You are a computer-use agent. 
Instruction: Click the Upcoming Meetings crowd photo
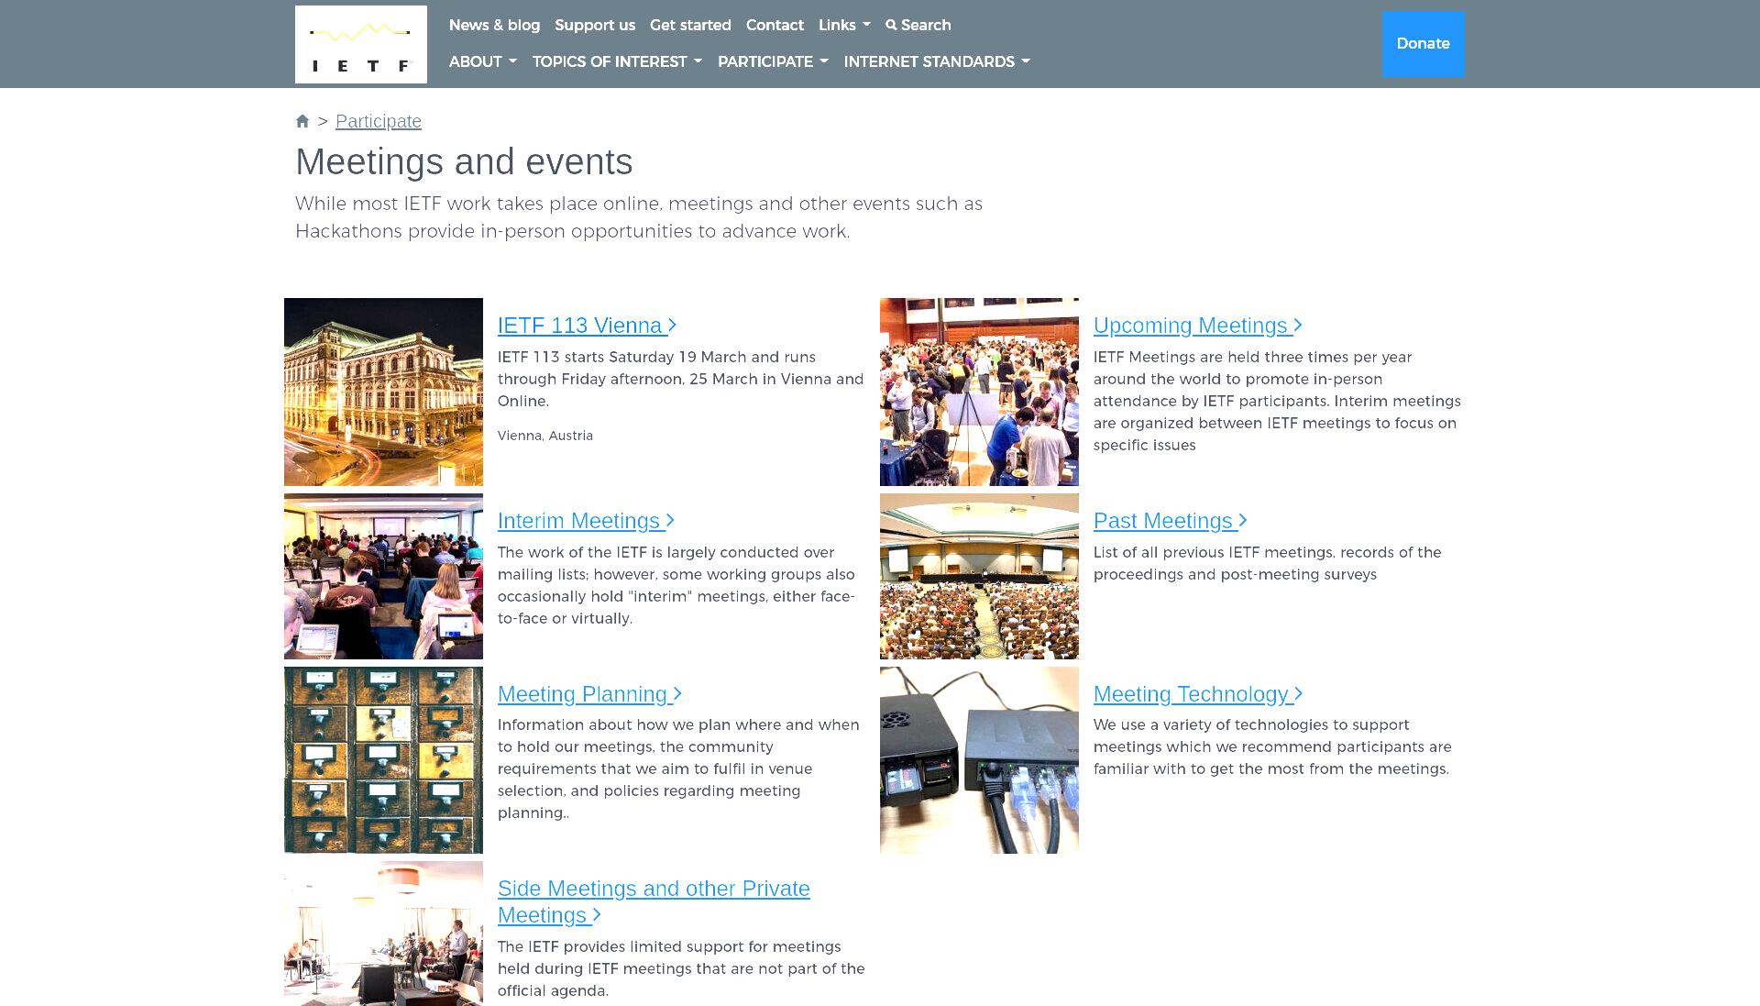tap(979, 392)
